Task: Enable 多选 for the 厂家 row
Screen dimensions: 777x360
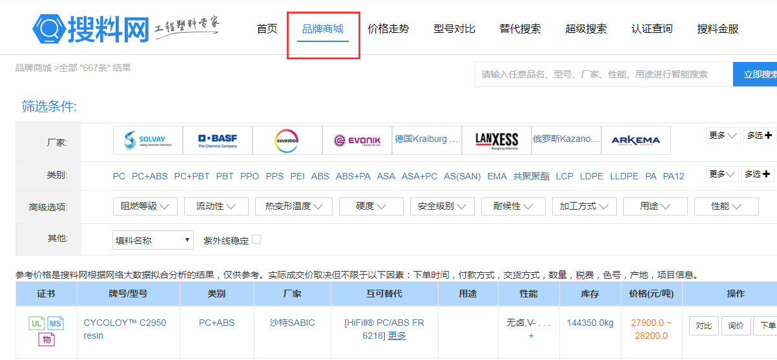Action: coord(759,135)
